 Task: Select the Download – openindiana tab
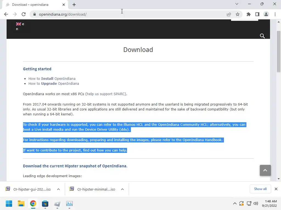[35, 5]
